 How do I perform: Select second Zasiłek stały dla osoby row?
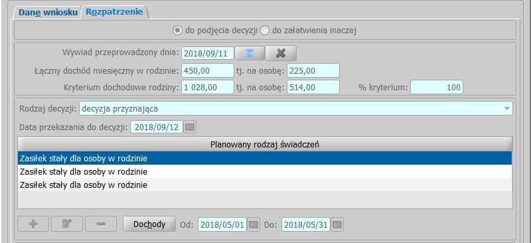pyautogui.click(x=265, y=172)
